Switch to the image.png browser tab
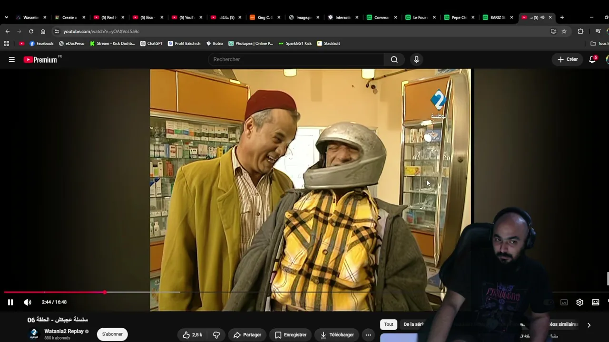This screenshot has height=342, width=609. click(x=304, y=18)
